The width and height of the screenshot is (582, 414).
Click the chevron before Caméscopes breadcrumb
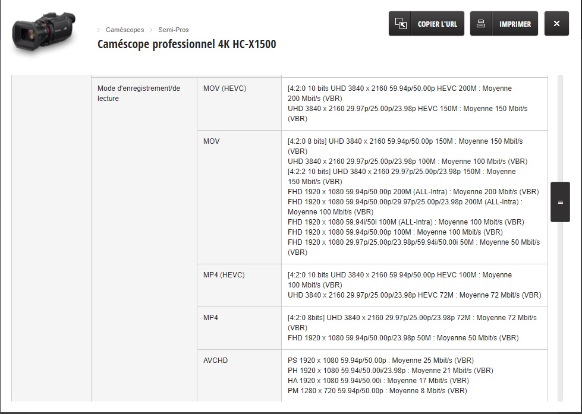(x=99, y=30)
